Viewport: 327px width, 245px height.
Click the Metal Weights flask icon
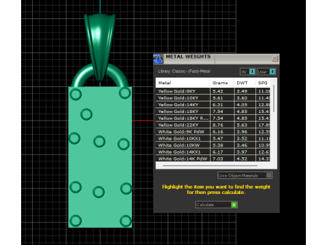click(x=158, y=59)
